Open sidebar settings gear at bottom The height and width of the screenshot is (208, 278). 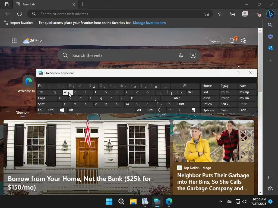[x=270, y=189]
